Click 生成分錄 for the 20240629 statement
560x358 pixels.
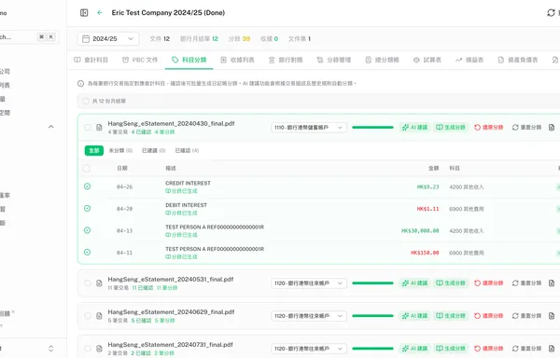(x=451, y=316)
